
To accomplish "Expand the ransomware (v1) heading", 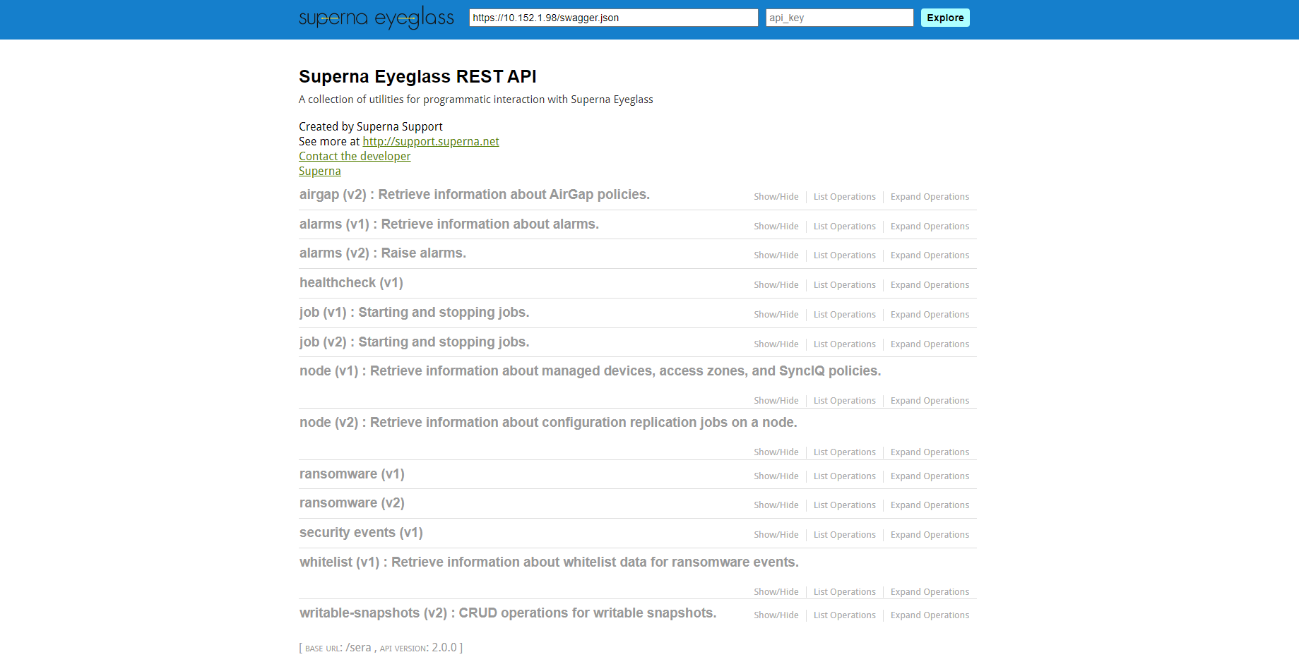I will tap(352, 474).
